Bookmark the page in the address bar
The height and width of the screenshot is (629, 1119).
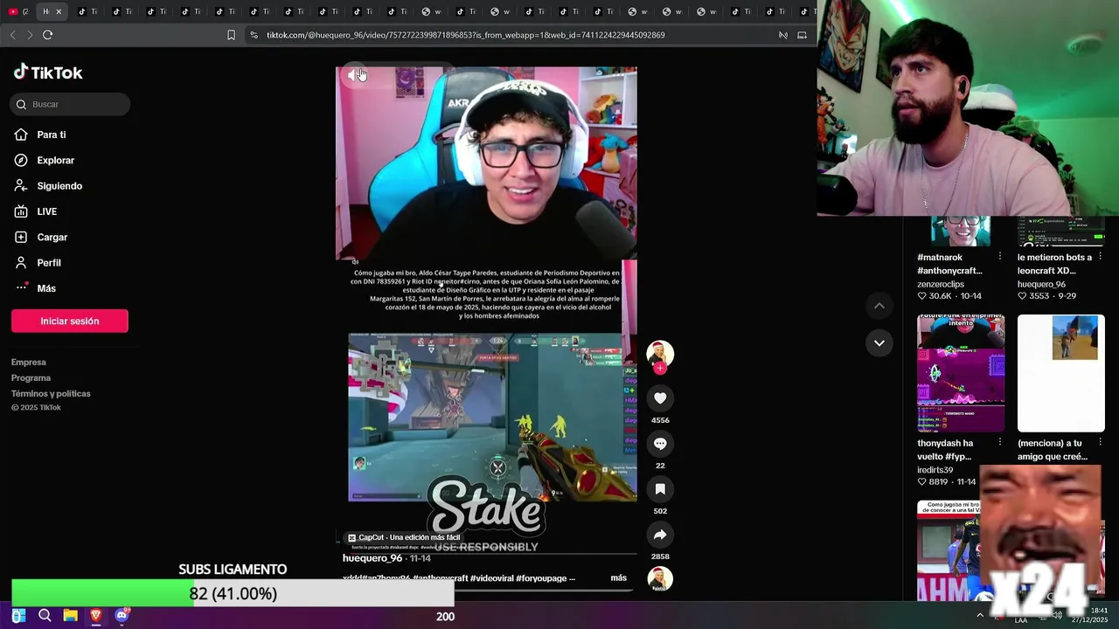[231, 35]
